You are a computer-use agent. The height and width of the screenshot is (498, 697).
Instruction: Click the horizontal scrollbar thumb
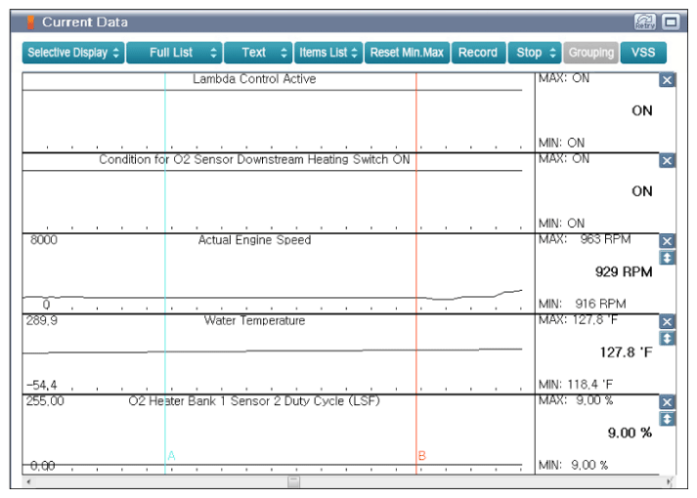point(293,481)
